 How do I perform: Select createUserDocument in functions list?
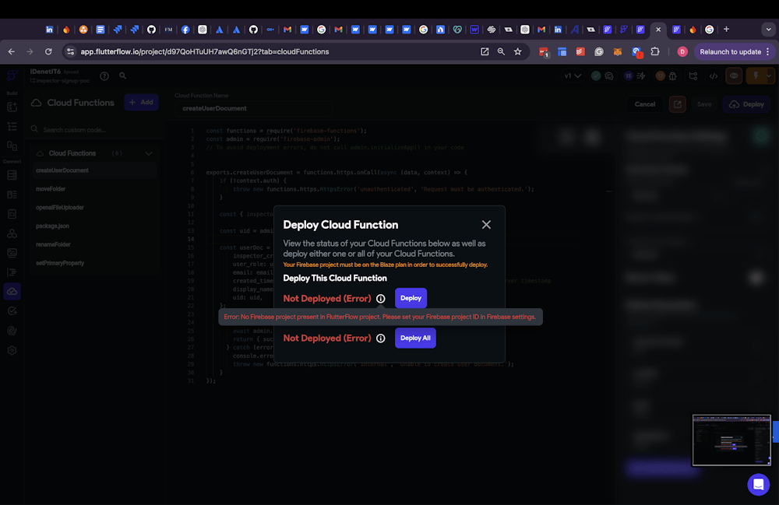(94, 170)
